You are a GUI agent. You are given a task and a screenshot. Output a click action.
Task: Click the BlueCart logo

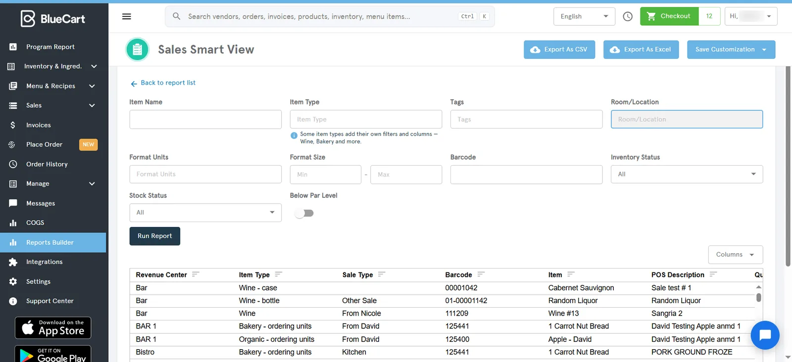[x=53, y=19]
